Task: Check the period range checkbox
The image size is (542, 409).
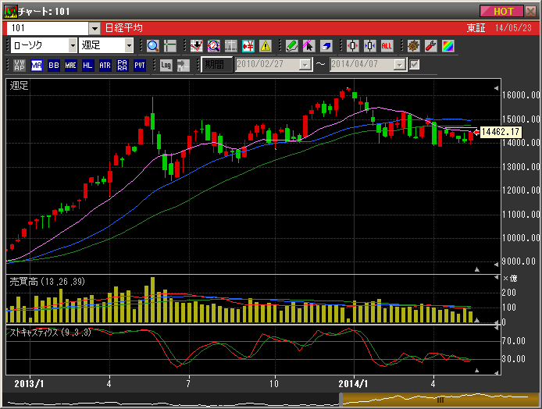Action: (x=415, y=65)
